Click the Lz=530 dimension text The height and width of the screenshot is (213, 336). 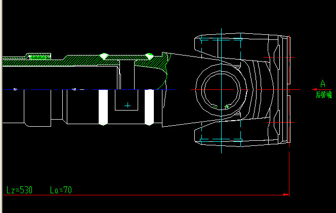(x=19, y=190)
